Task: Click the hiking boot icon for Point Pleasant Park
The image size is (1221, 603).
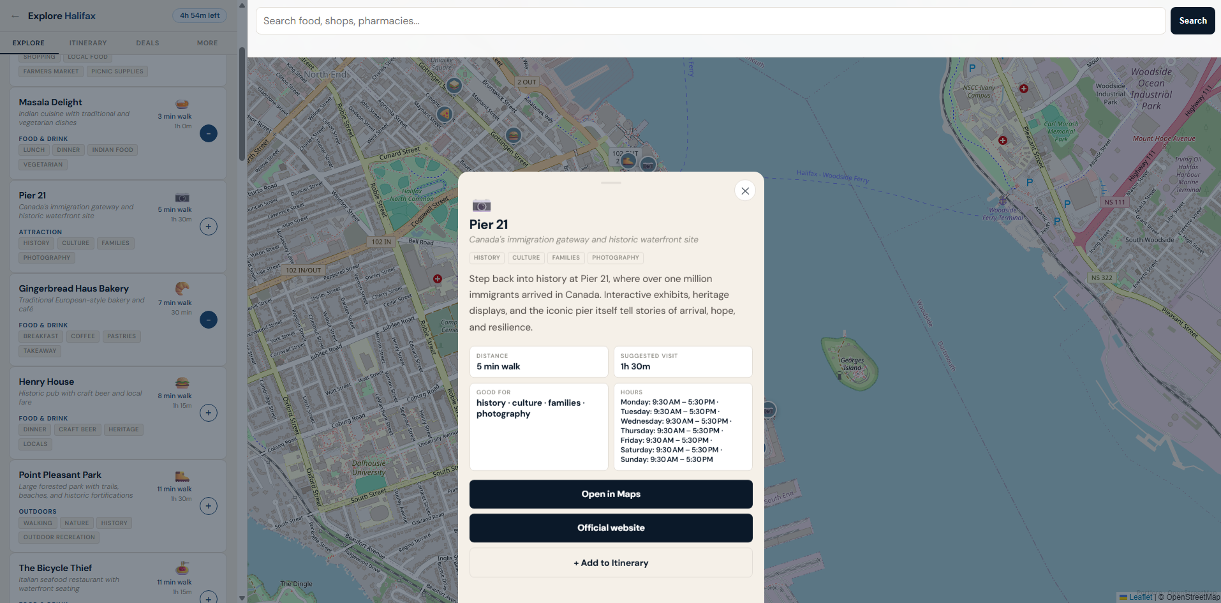Action: pyautogui.click(x=182, y=476)
